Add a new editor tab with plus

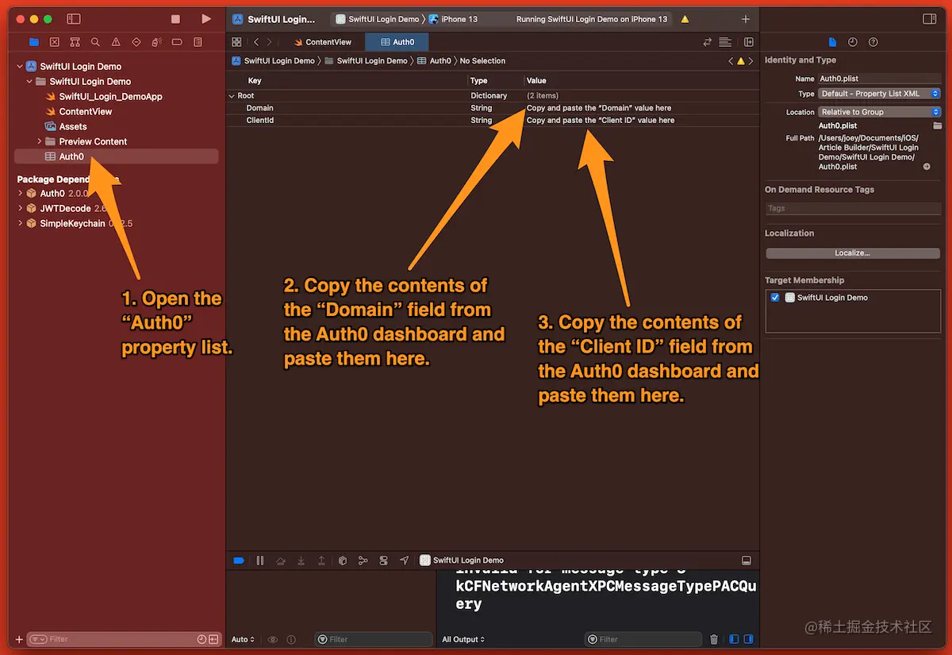point(745,19)
